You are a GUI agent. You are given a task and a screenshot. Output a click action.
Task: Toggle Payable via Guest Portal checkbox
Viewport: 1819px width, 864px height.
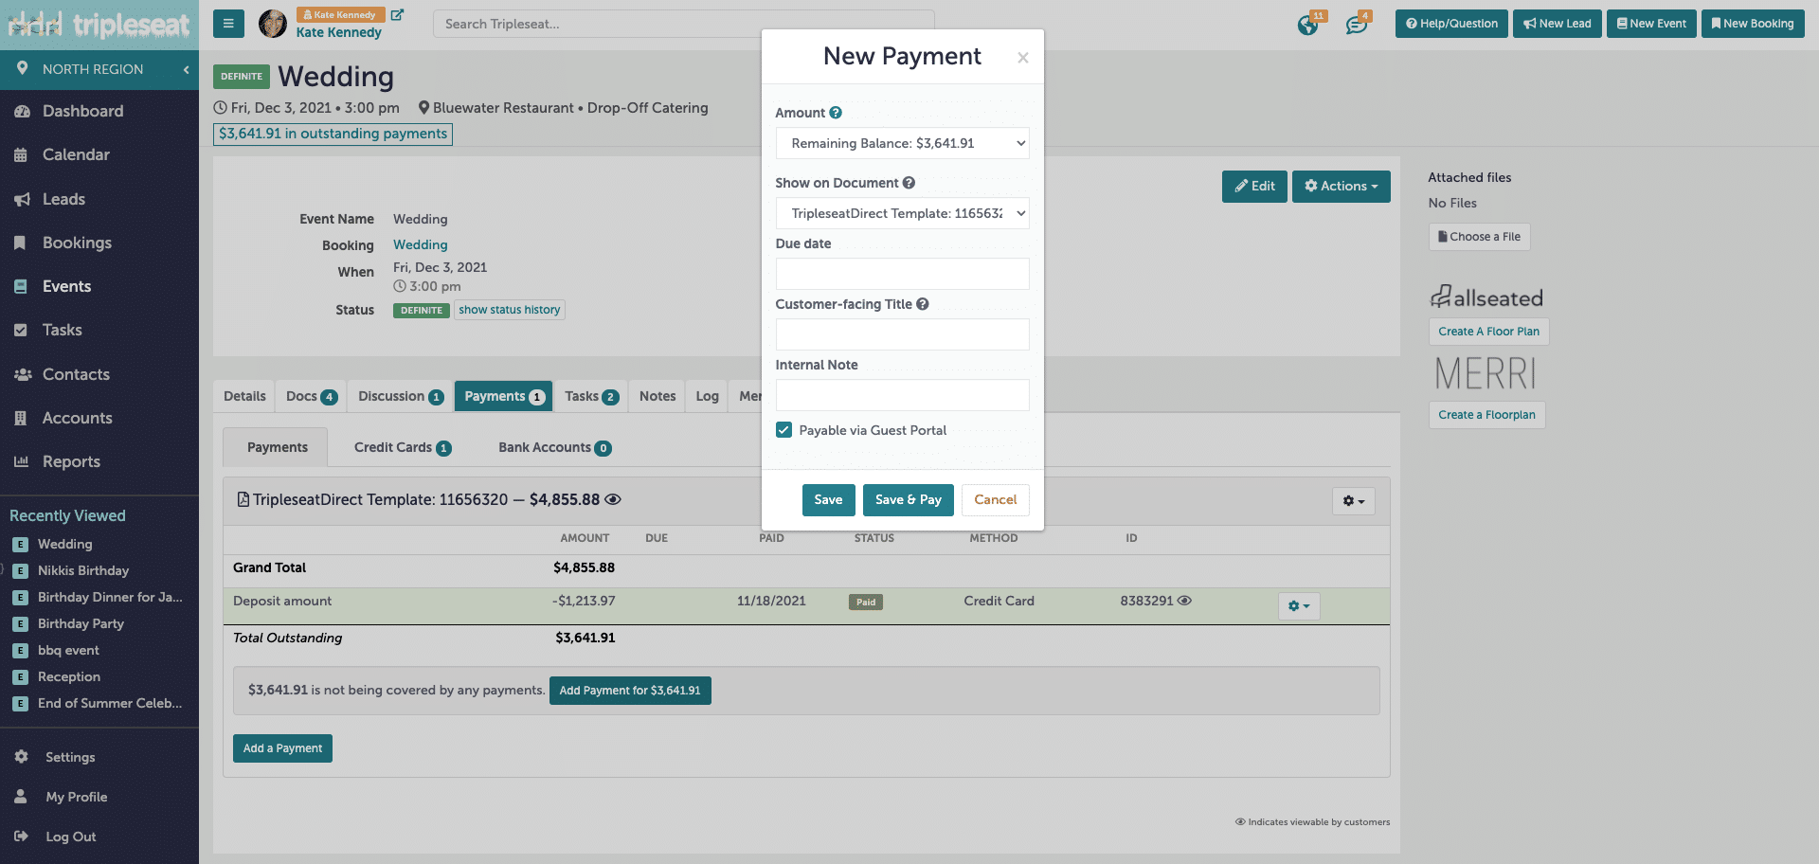(783, 430)
